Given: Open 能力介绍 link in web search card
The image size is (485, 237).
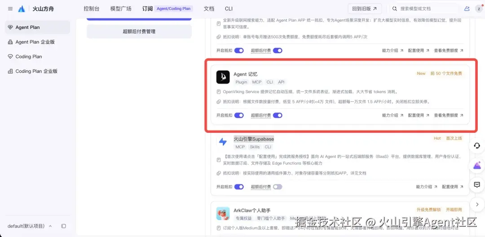Looking at the screenshot, I should point(393,50).
